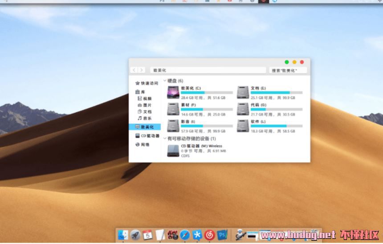This screenshot has width=383, height=244.
Task: Select 视频 library in sidebar
Action: pos(147,98)
